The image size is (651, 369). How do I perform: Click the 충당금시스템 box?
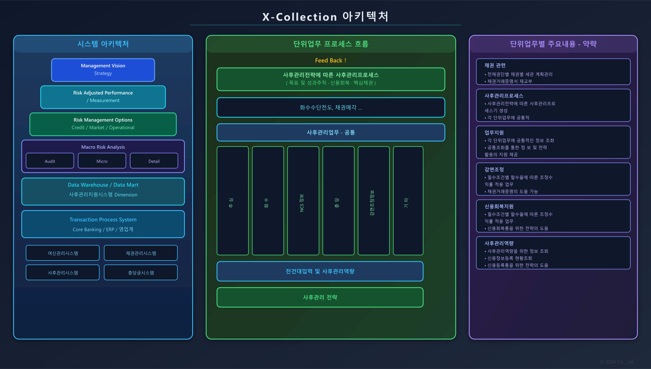coord(141,272)
